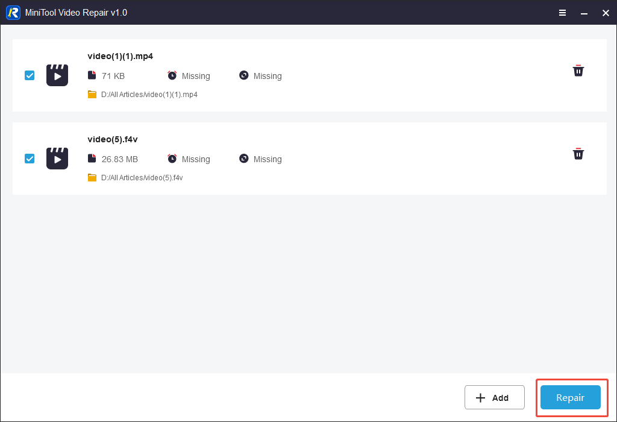Image resolution: width=617 pixels, height=422 pixels.
Task: Uncheck the video(5).f4v checkbox
Action: [30, 158]
